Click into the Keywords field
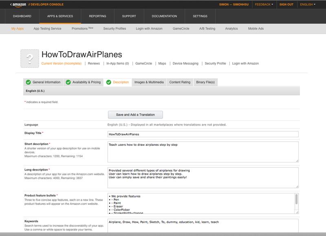This screenshot has height=236, width=326. (203, 226)
